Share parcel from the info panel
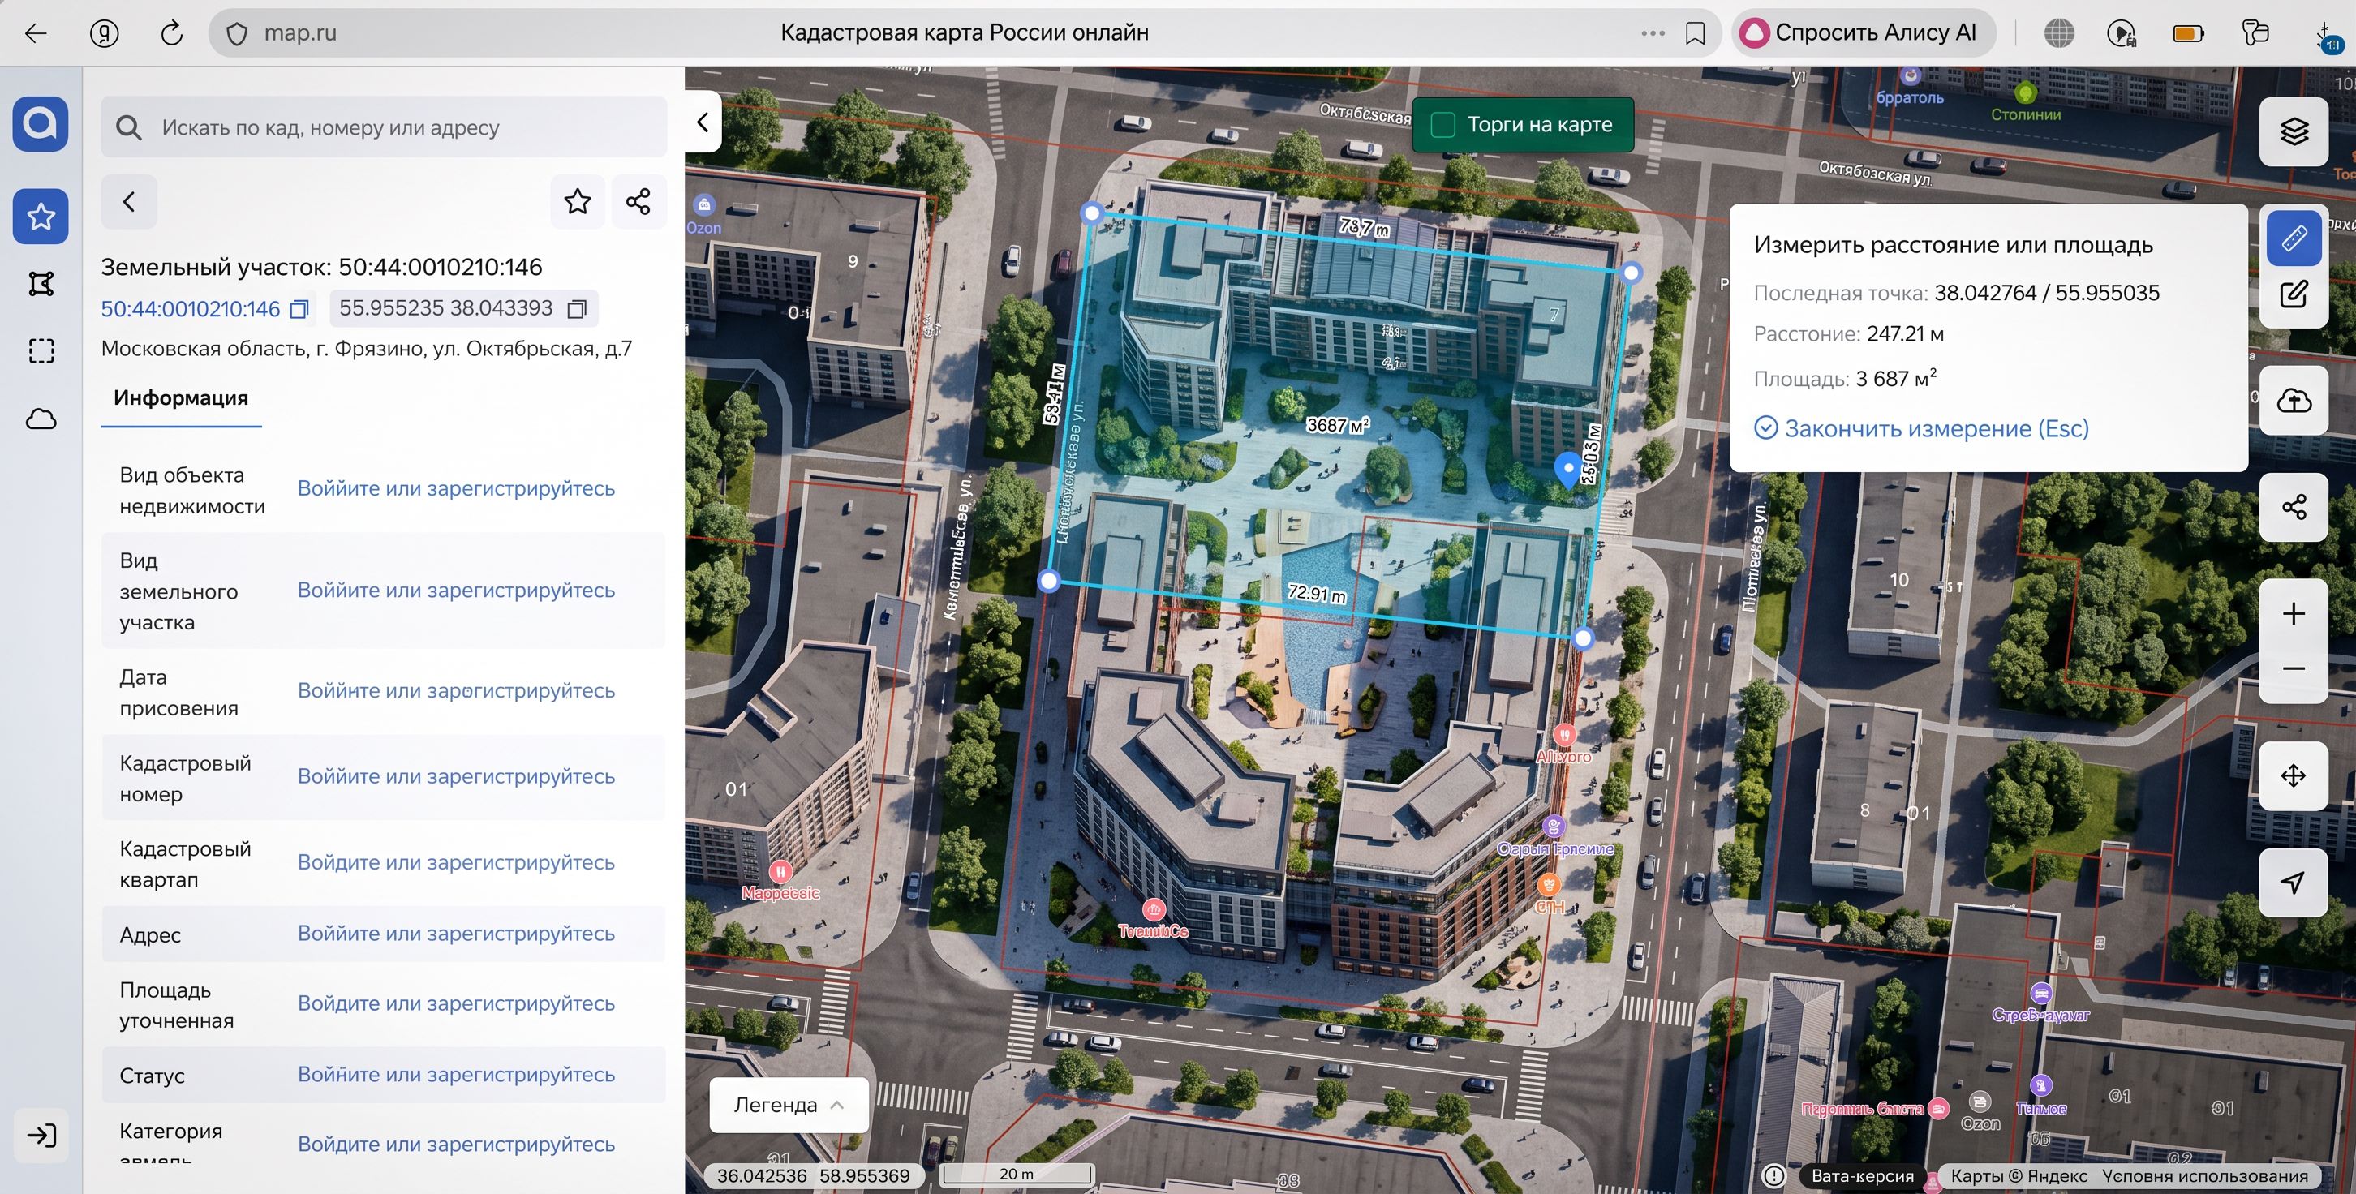2356x1194 pixels. tap(638, 201)
